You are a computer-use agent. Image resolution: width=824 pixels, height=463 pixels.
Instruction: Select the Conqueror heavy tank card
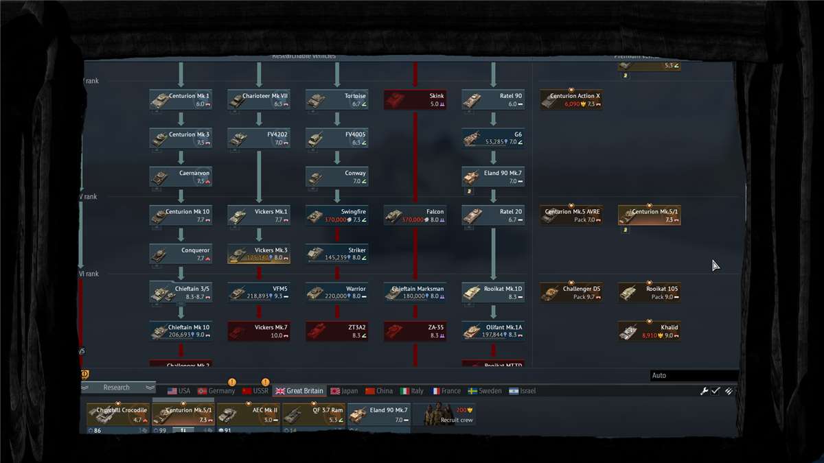[x=181, y=254]
